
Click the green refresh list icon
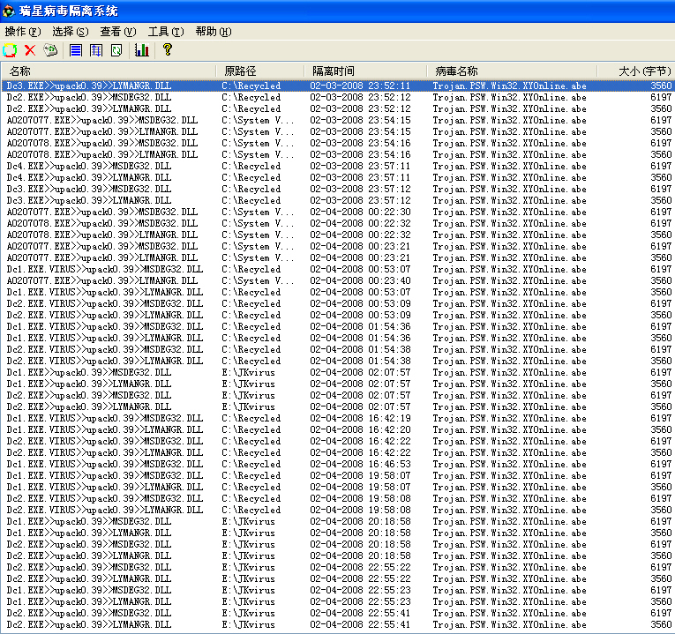(x=116, y=50)
